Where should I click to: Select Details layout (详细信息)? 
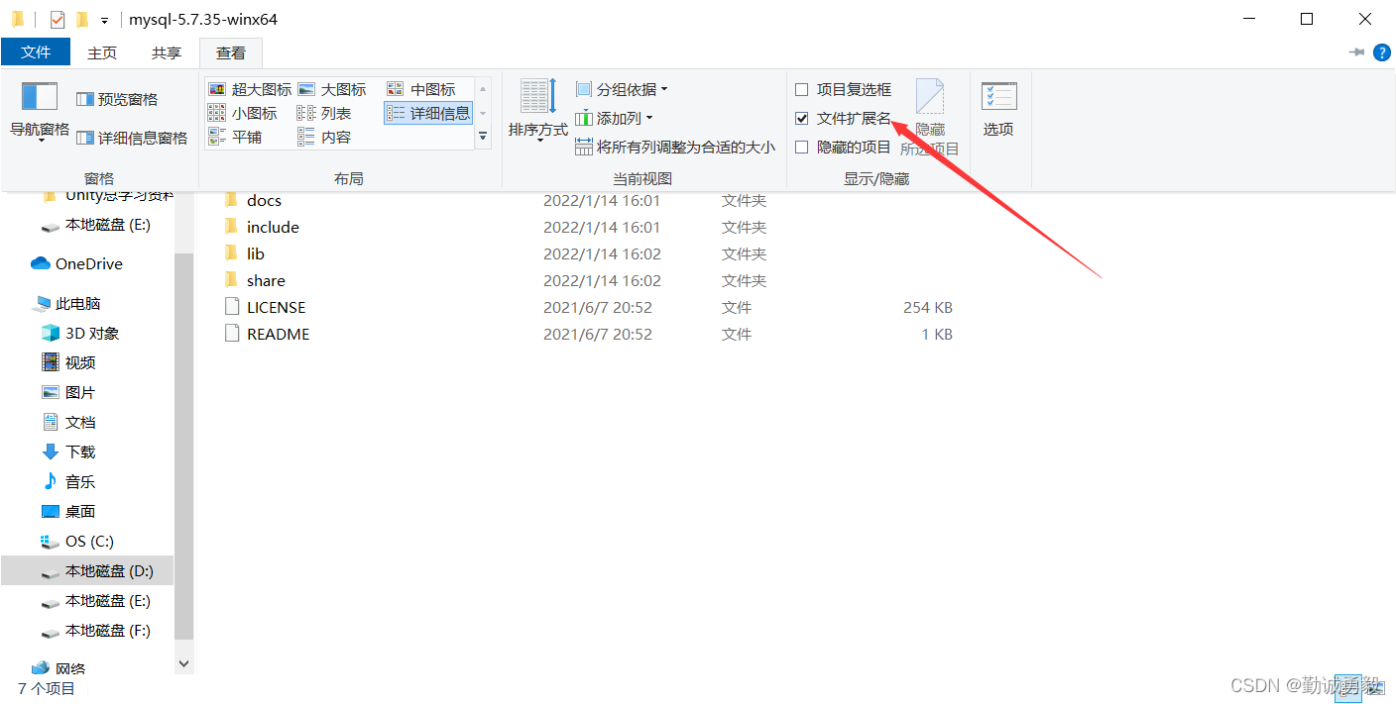click(x=428, y=113)
